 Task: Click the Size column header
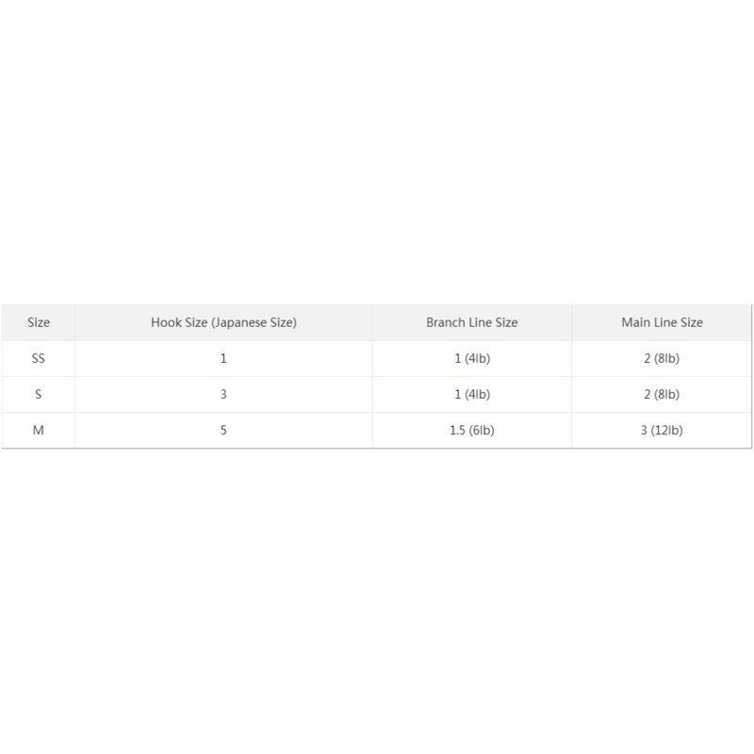39,322
